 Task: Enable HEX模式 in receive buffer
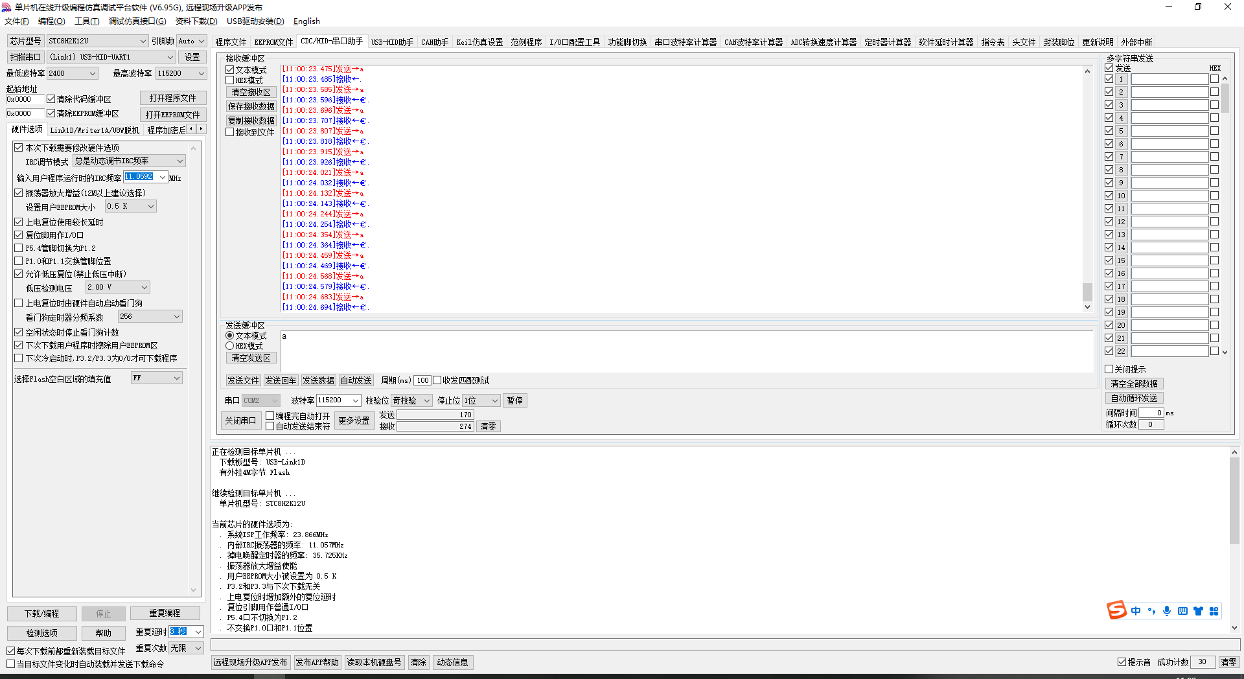click(230, 80)
